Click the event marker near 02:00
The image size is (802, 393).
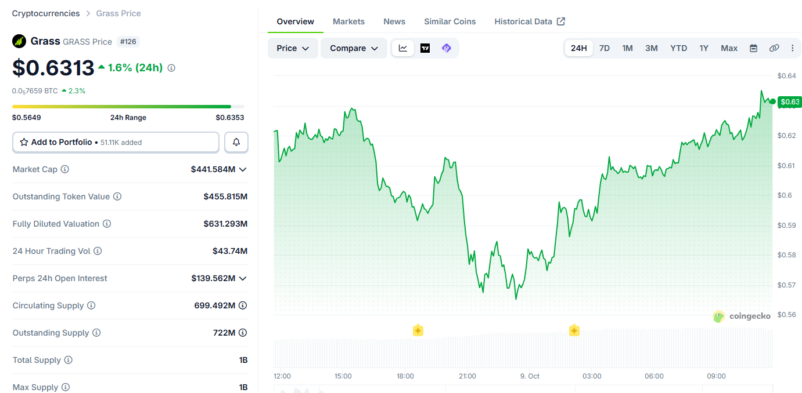coord(574,330)
